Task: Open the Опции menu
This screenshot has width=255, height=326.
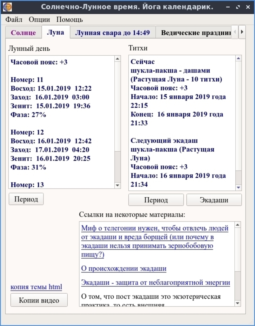Action: [39, 20]
